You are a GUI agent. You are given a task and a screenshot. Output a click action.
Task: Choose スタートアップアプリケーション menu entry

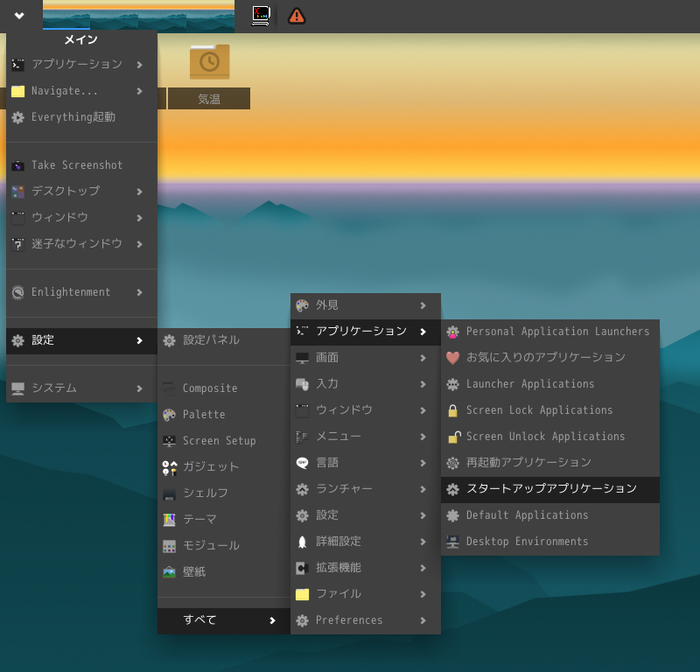[550, 489]
